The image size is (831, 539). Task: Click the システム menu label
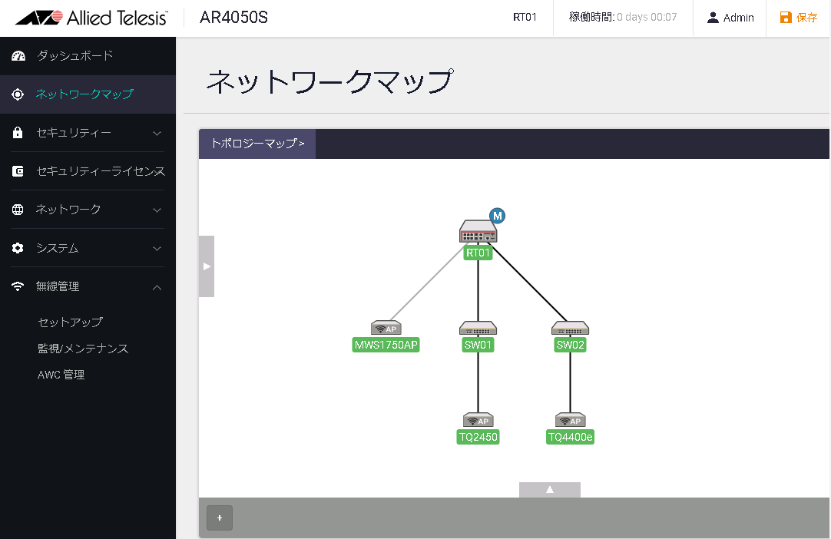click(58, 248)
